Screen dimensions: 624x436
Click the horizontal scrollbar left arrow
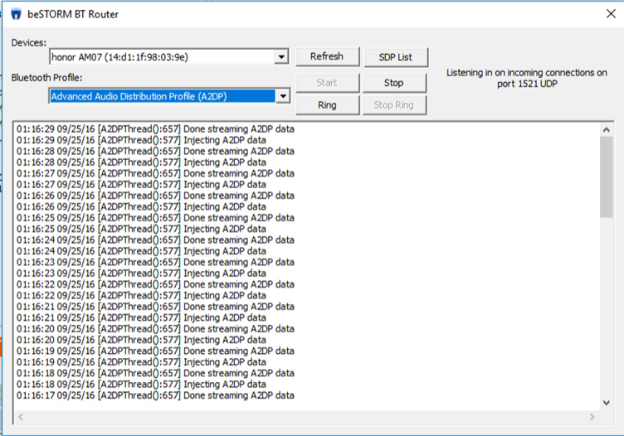click(x=20, y=416)
